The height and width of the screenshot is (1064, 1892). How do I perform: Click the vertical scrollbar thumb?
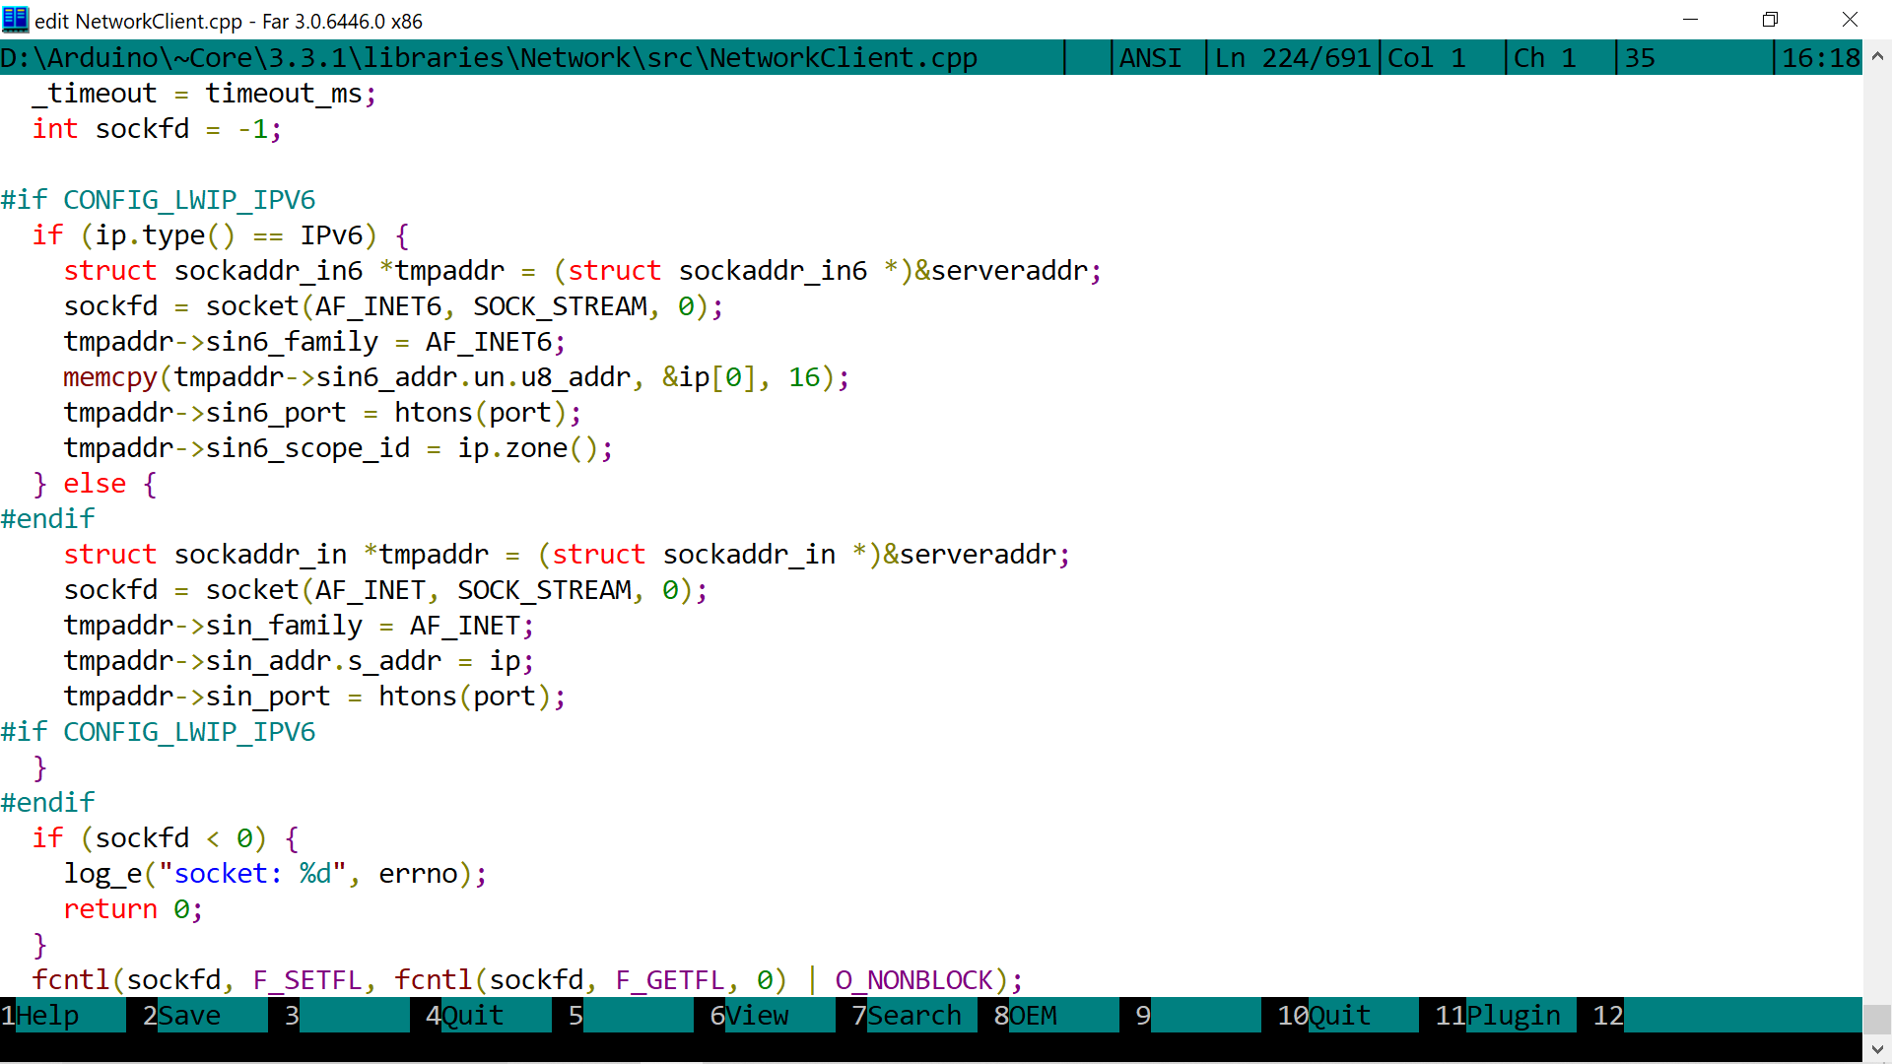1877,1018
